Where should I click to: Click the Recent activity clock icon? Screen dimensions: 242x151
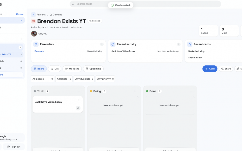pyautogui.click(x=113, y=44)
